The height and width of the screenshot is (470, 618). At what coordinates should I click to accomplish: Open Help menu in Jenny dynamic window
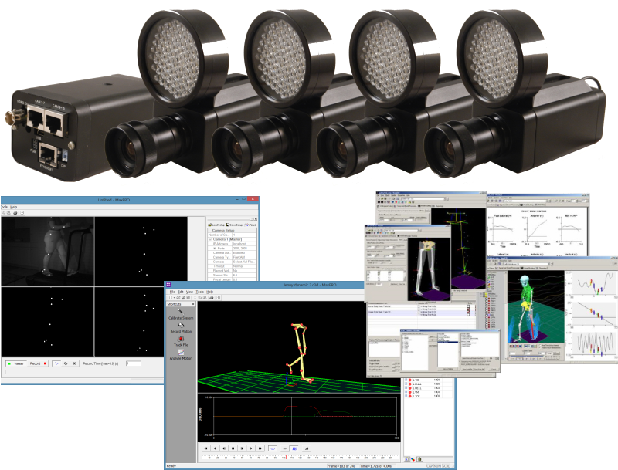pos(209,292)
